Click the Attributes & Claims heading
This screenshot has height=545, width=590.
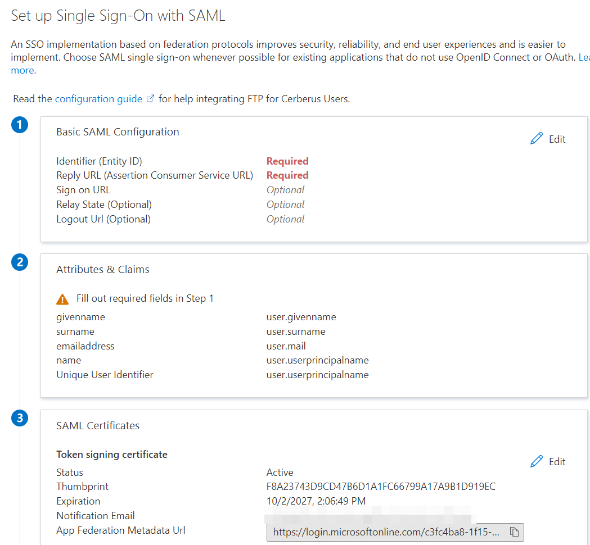coord(102,270)
